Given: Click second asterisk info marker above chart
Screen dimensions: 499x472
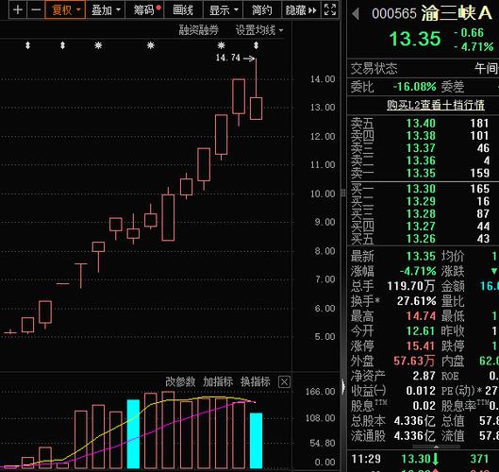Looking at the screenshot, I should coord(151,45).
